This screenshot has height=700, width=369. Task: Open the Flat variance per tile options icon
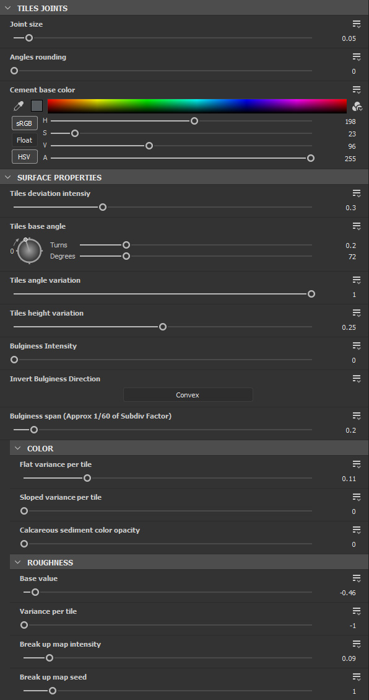coord(357,464)
